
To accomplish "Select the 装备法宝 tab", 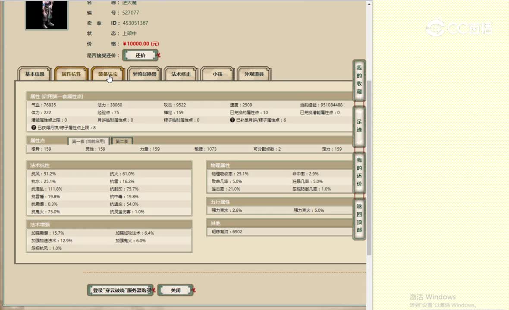I will 108,74.
